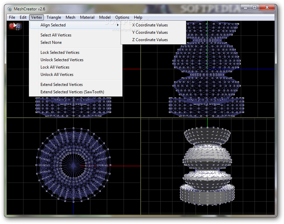Maximize the MeshCreator window
284x224 pixels.
click(254, 8)
